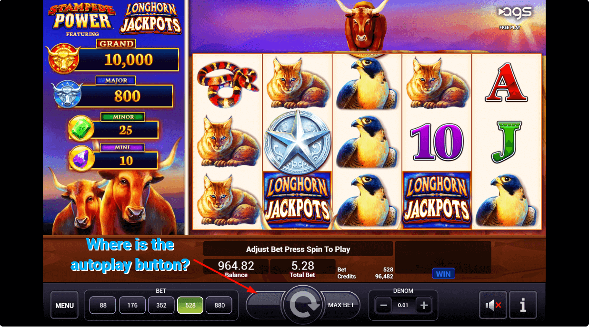
Task: Select the 352 bet level
Action: (x=161, y=305)
